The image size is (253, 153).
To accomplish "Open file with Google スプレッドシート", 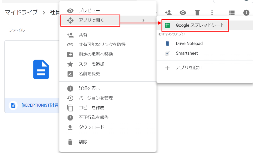I will [x=200, y=25].
